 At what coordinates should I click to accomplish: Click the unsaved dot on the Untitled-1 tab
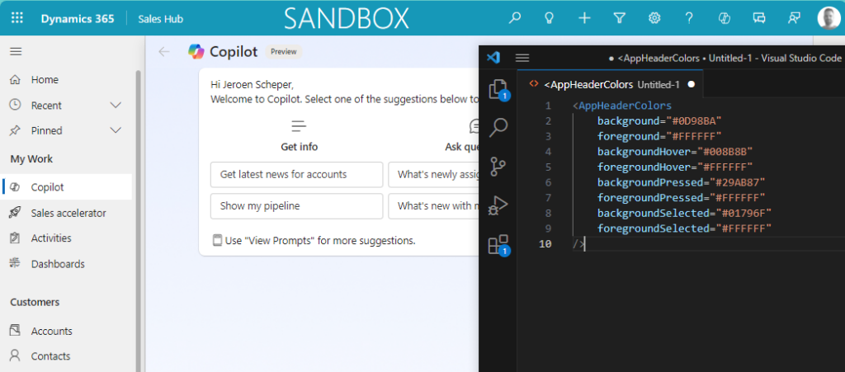692,84
